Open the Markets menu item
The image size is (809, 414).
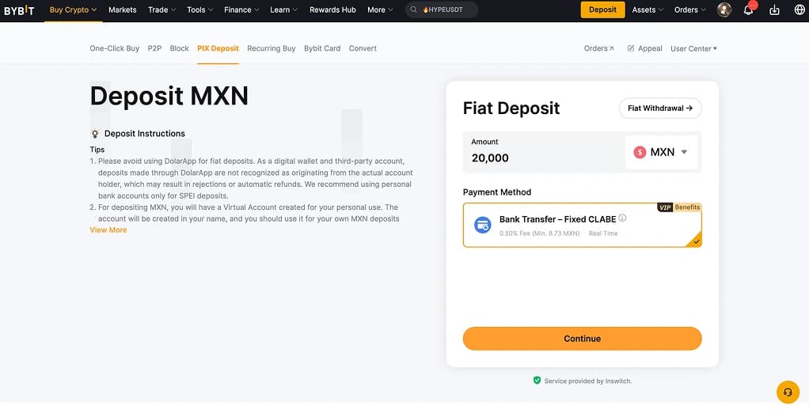[x=122, y=10]
